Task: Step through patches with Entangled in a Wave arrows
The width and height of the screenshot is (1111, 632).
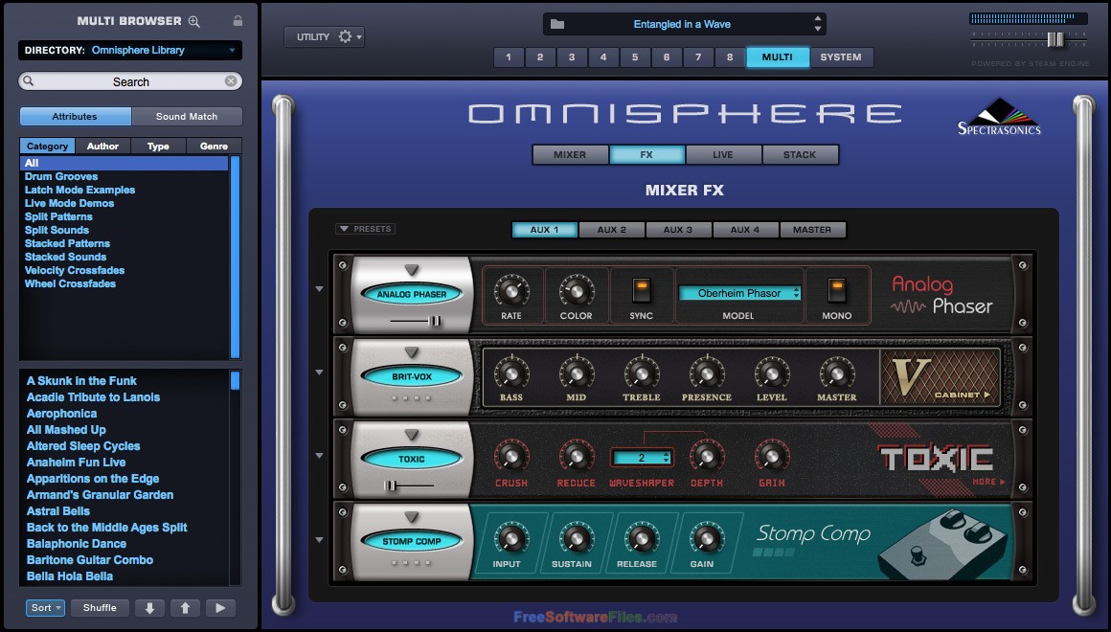Action: tap(818, 24)
